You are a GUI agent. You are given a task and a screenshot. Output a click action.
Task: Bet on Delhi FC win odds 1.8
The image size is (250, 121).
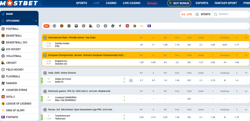pos(165,81)
